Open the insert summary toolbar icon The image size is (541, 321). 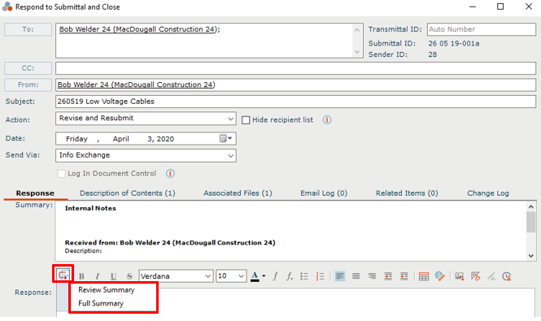pyautogui.click(x=63, y=275)
